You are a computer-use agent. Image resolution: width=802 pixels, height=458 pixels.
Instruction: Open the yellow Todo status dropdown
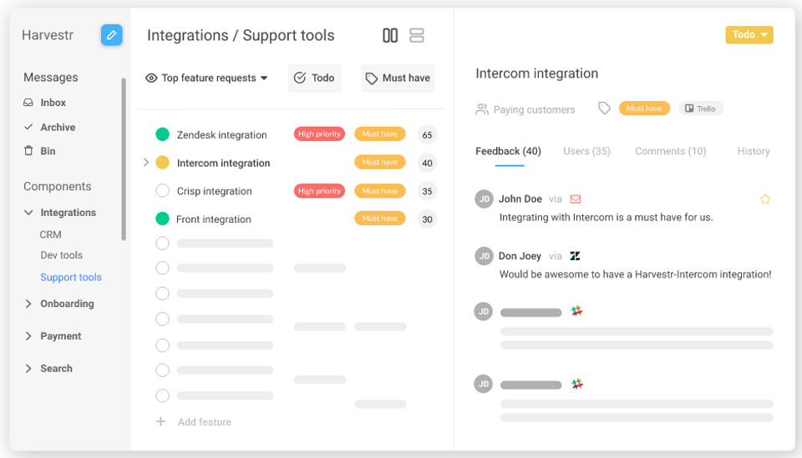point(749,35)
